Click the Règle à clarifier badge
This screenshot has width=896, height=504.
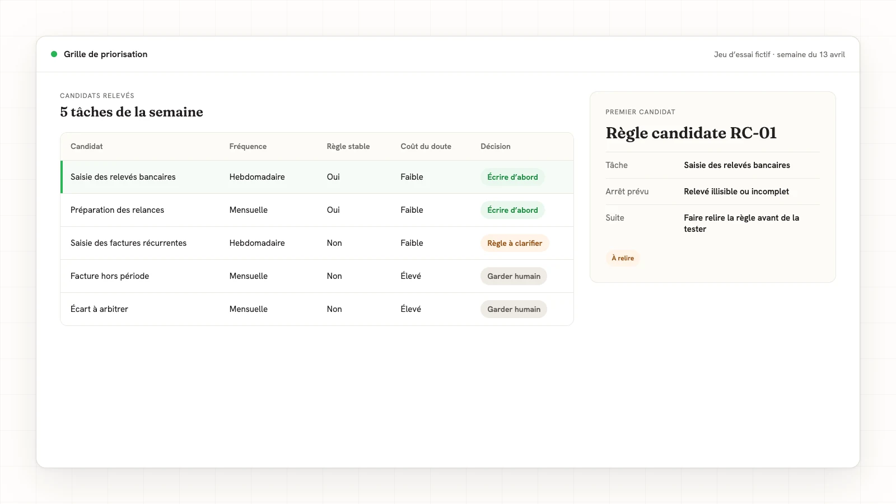pos(515,243)
